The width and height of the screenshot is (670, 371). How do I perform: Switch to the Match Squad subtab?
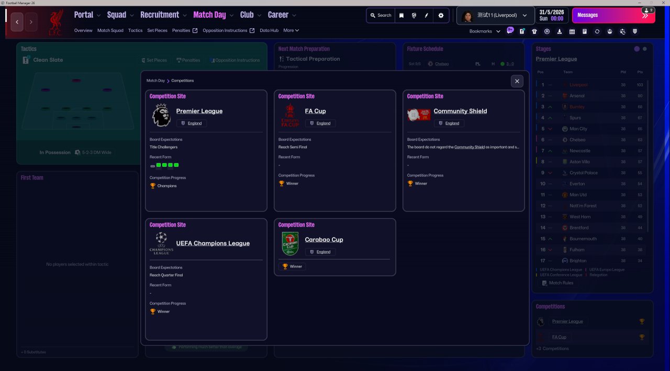click(110, 30)
